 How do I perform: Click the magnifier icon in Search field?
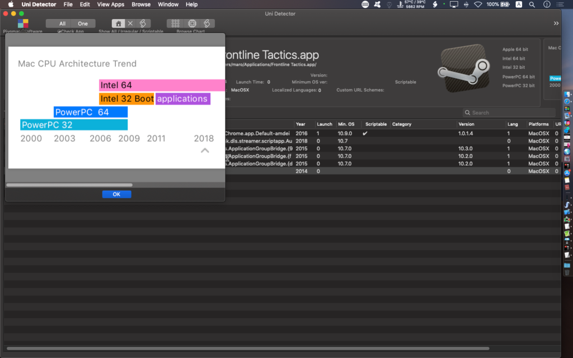[x=467, y=112]
